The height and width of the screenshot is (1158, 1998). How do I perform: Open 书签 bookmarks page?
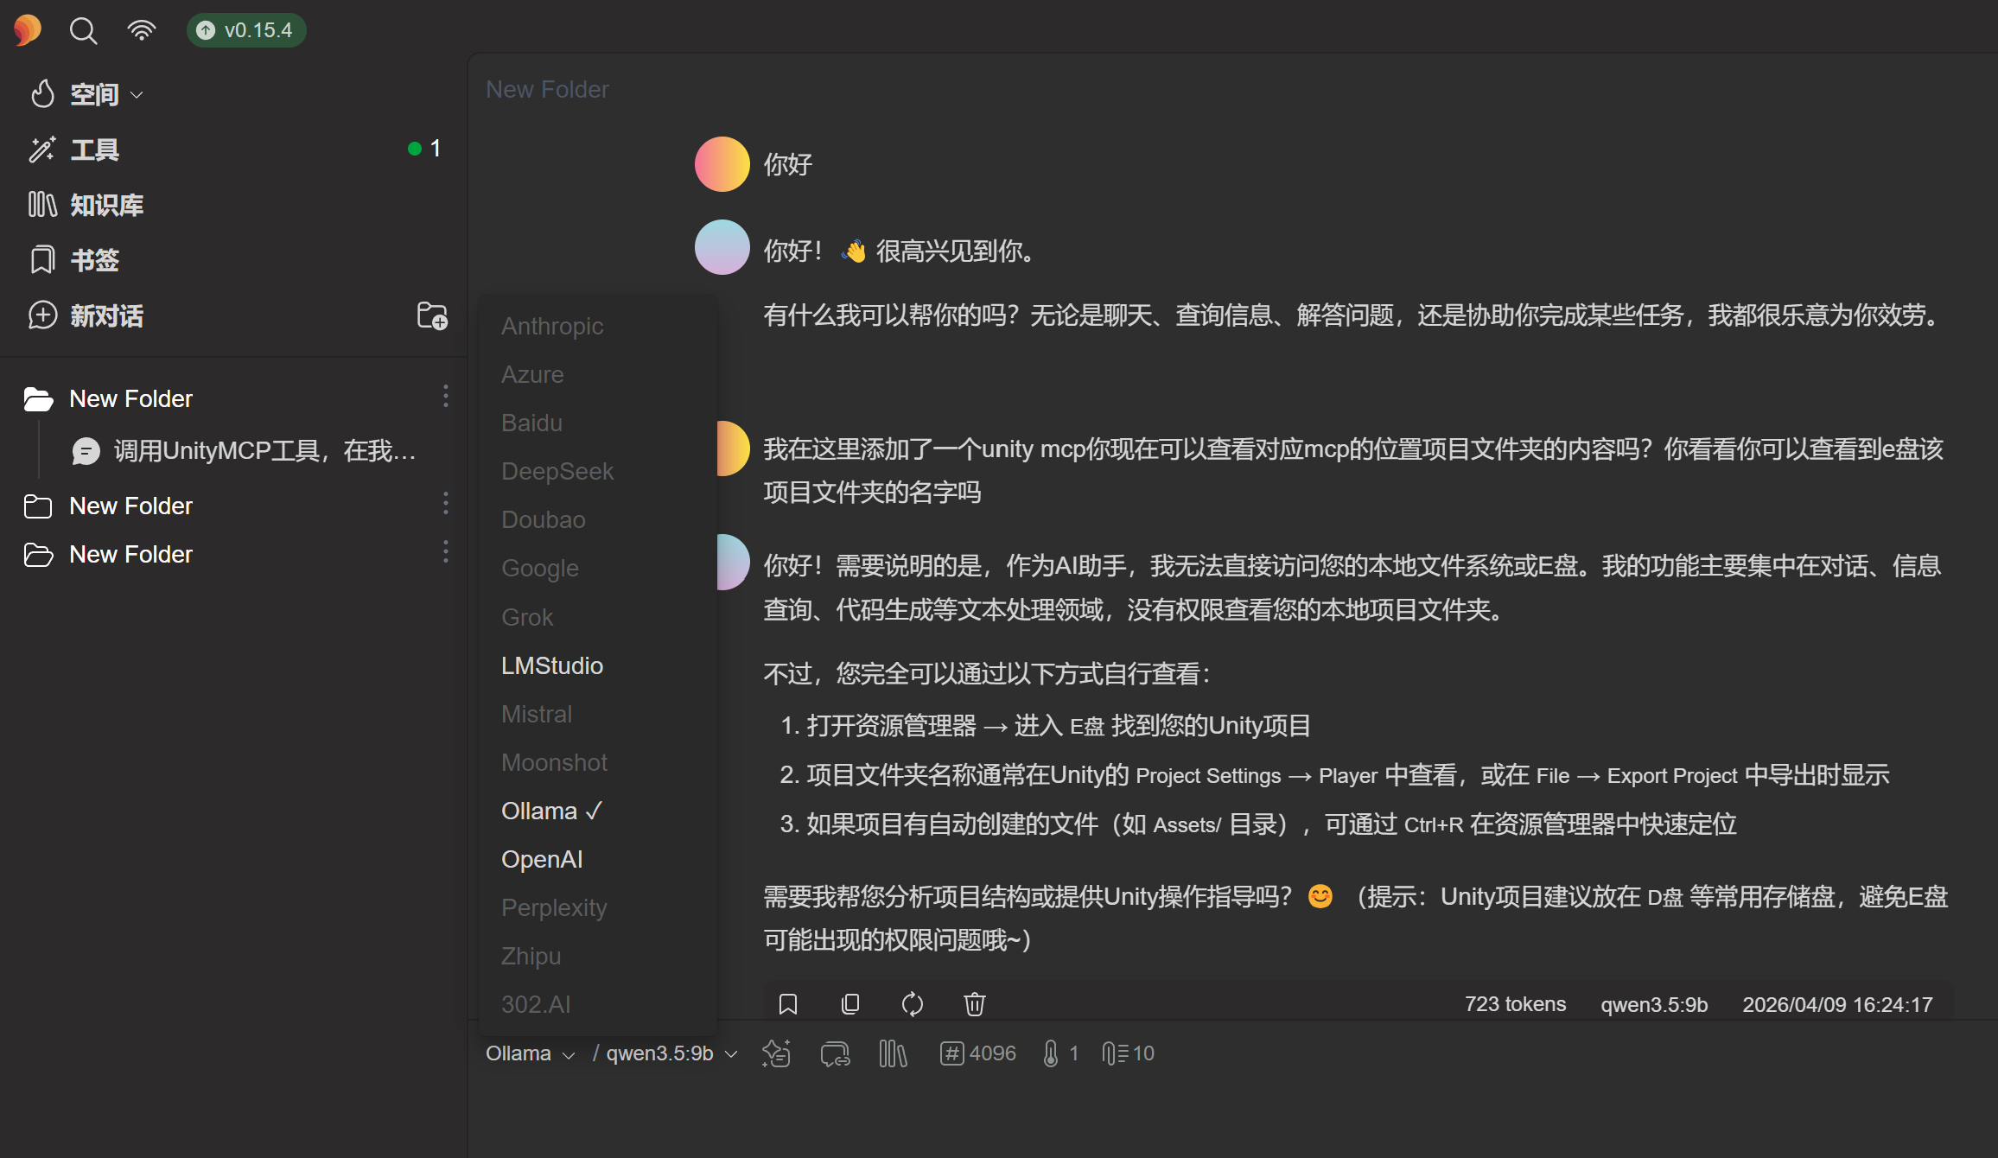(x=95, y=260)
